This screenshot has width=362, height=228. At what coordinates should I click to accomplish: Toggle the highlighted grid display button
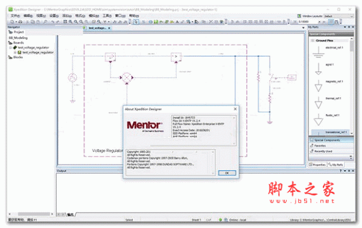tap(331, 22)
